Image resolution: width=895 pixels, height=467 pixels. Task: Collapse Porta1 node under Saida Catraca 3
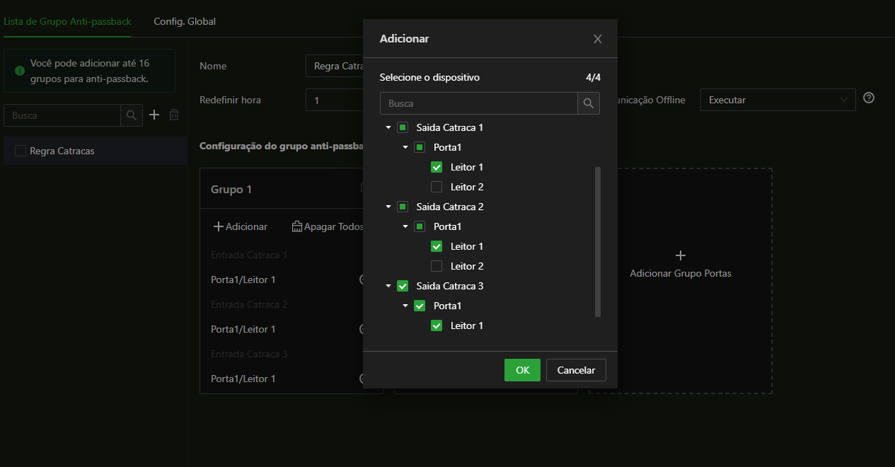pos(405,306)
